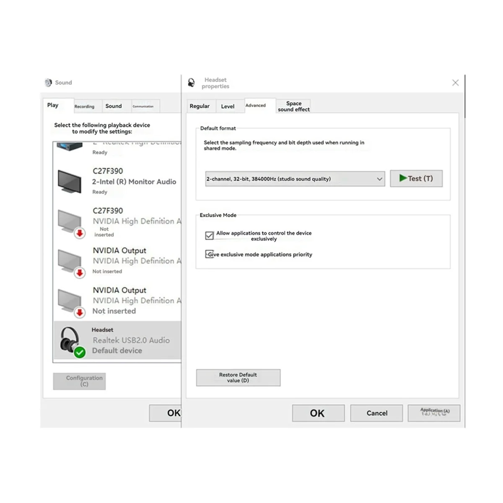Image resolution: width=503 pixels, height=503 pixels.
Task: Close the Headset properties dialog
Action: coord(456,83)
